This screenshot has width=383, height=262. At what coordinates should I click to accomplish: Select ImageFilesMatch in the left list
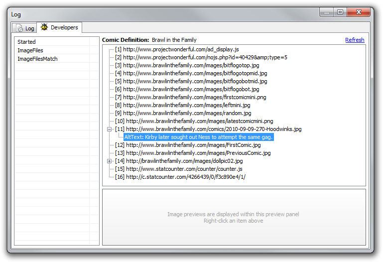(37, 59)
